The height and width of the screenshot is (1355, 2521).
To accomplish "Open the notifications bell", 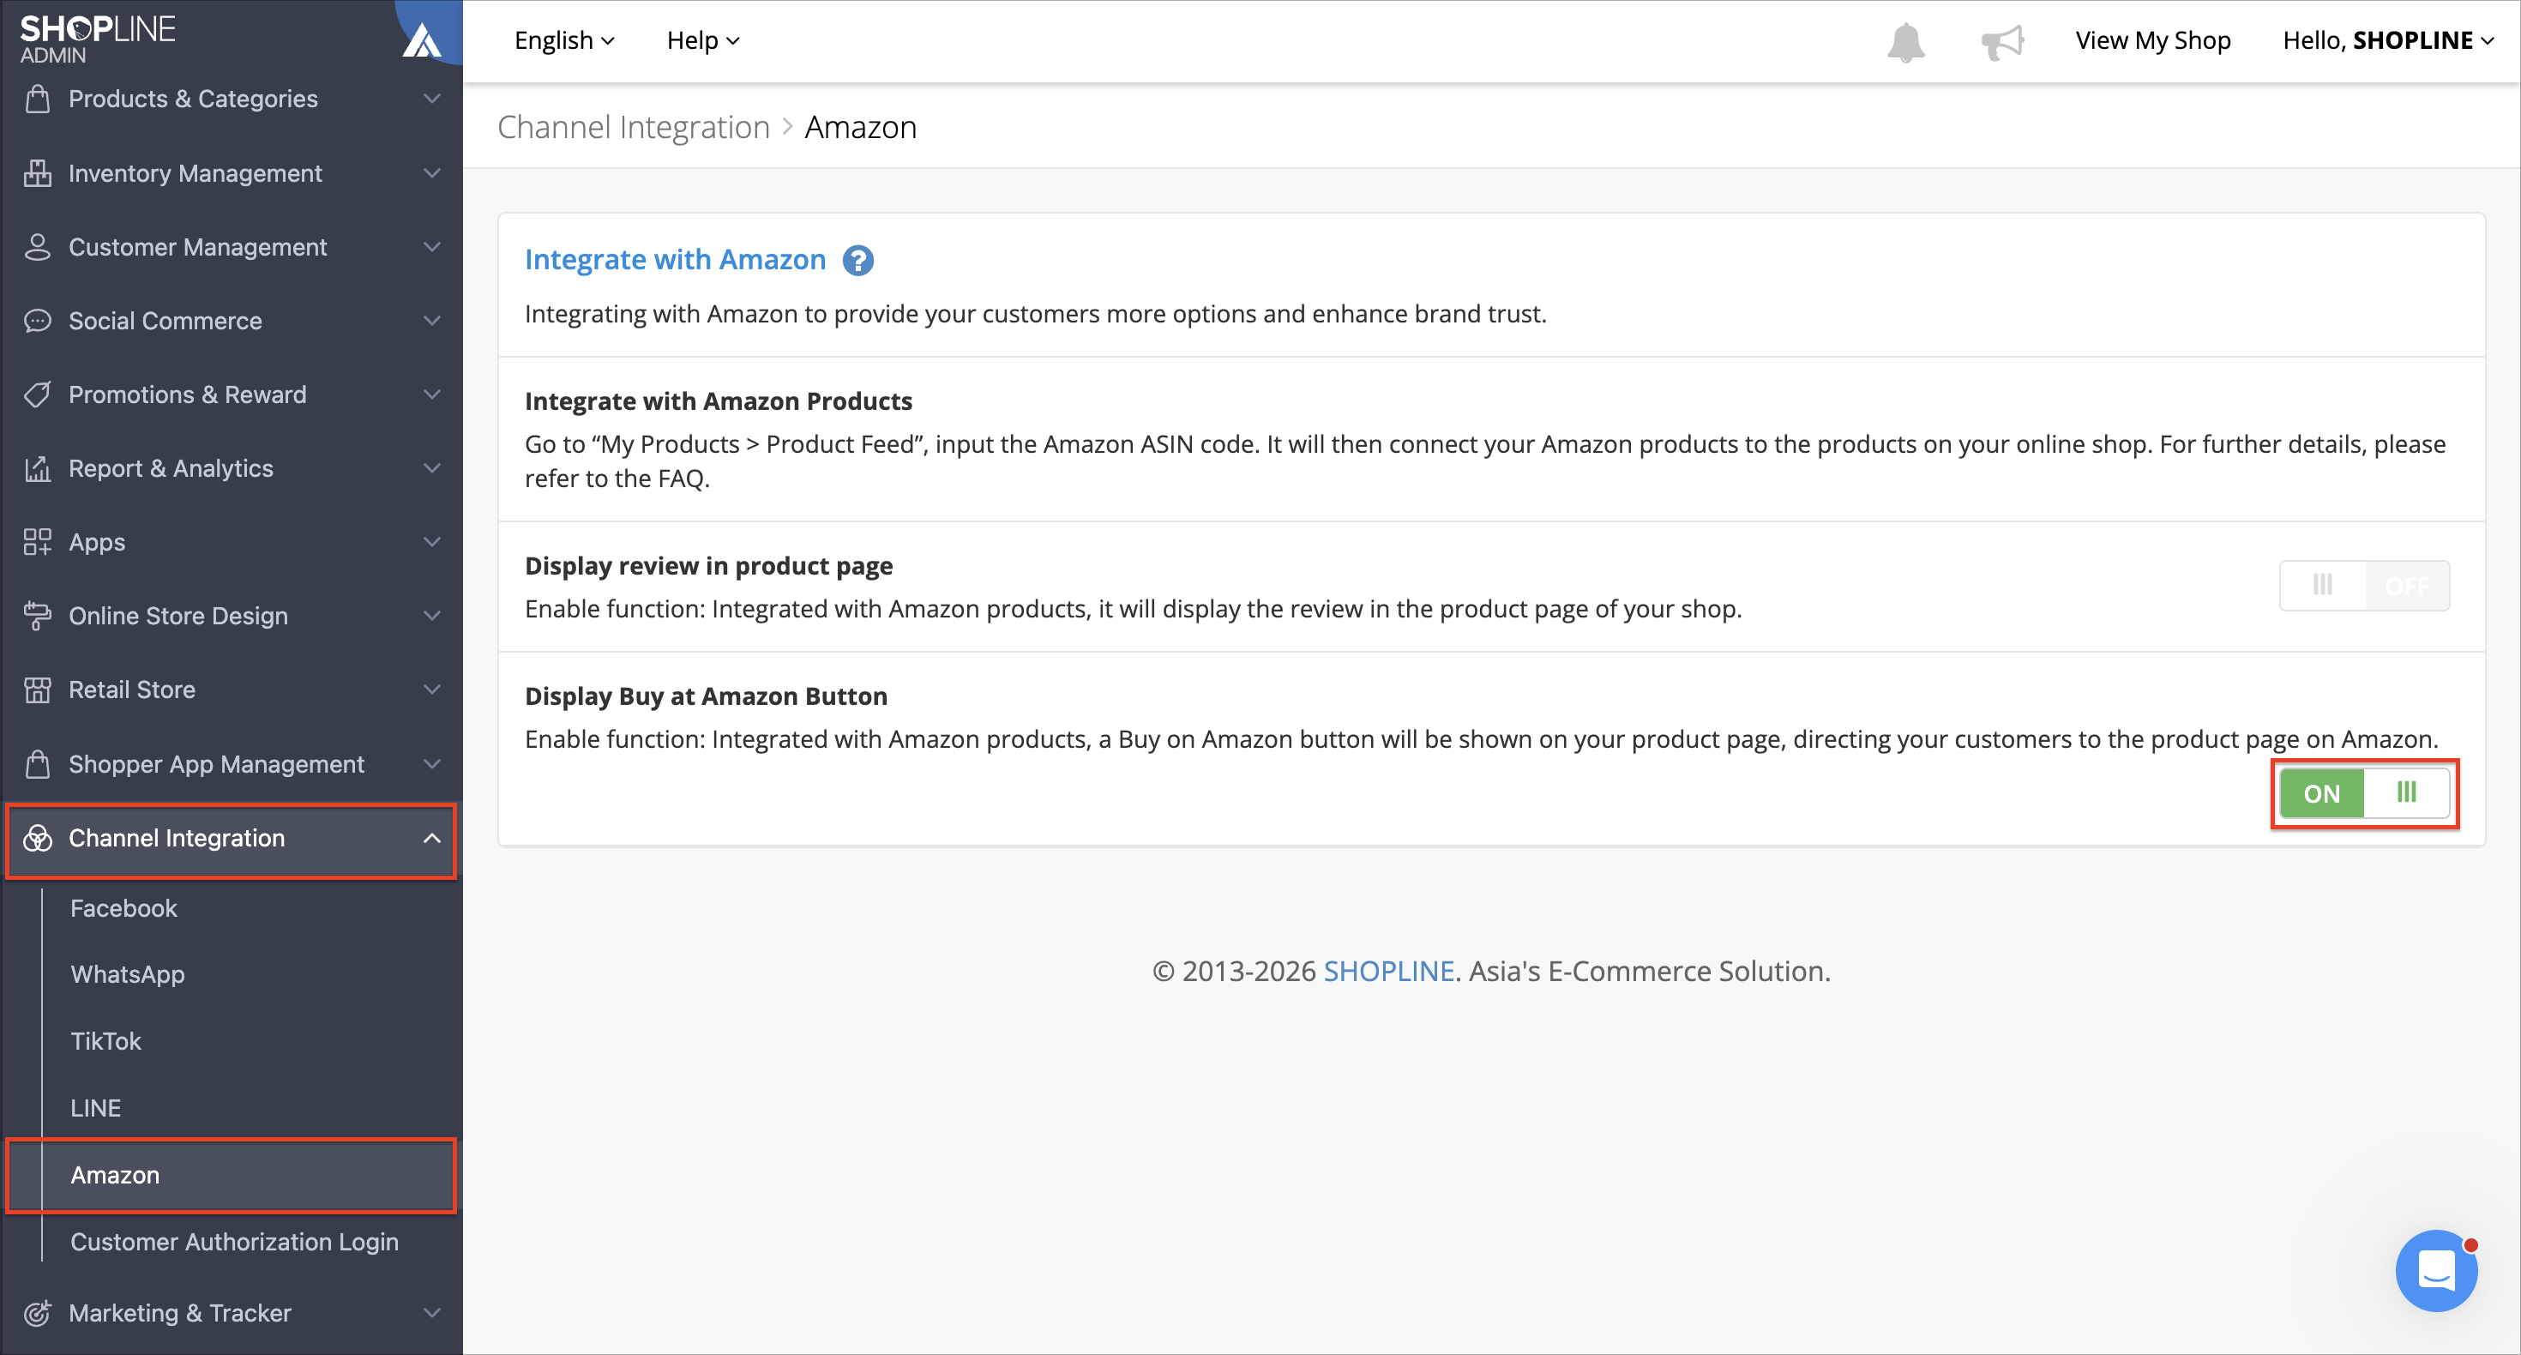I will coord(1905,42).
